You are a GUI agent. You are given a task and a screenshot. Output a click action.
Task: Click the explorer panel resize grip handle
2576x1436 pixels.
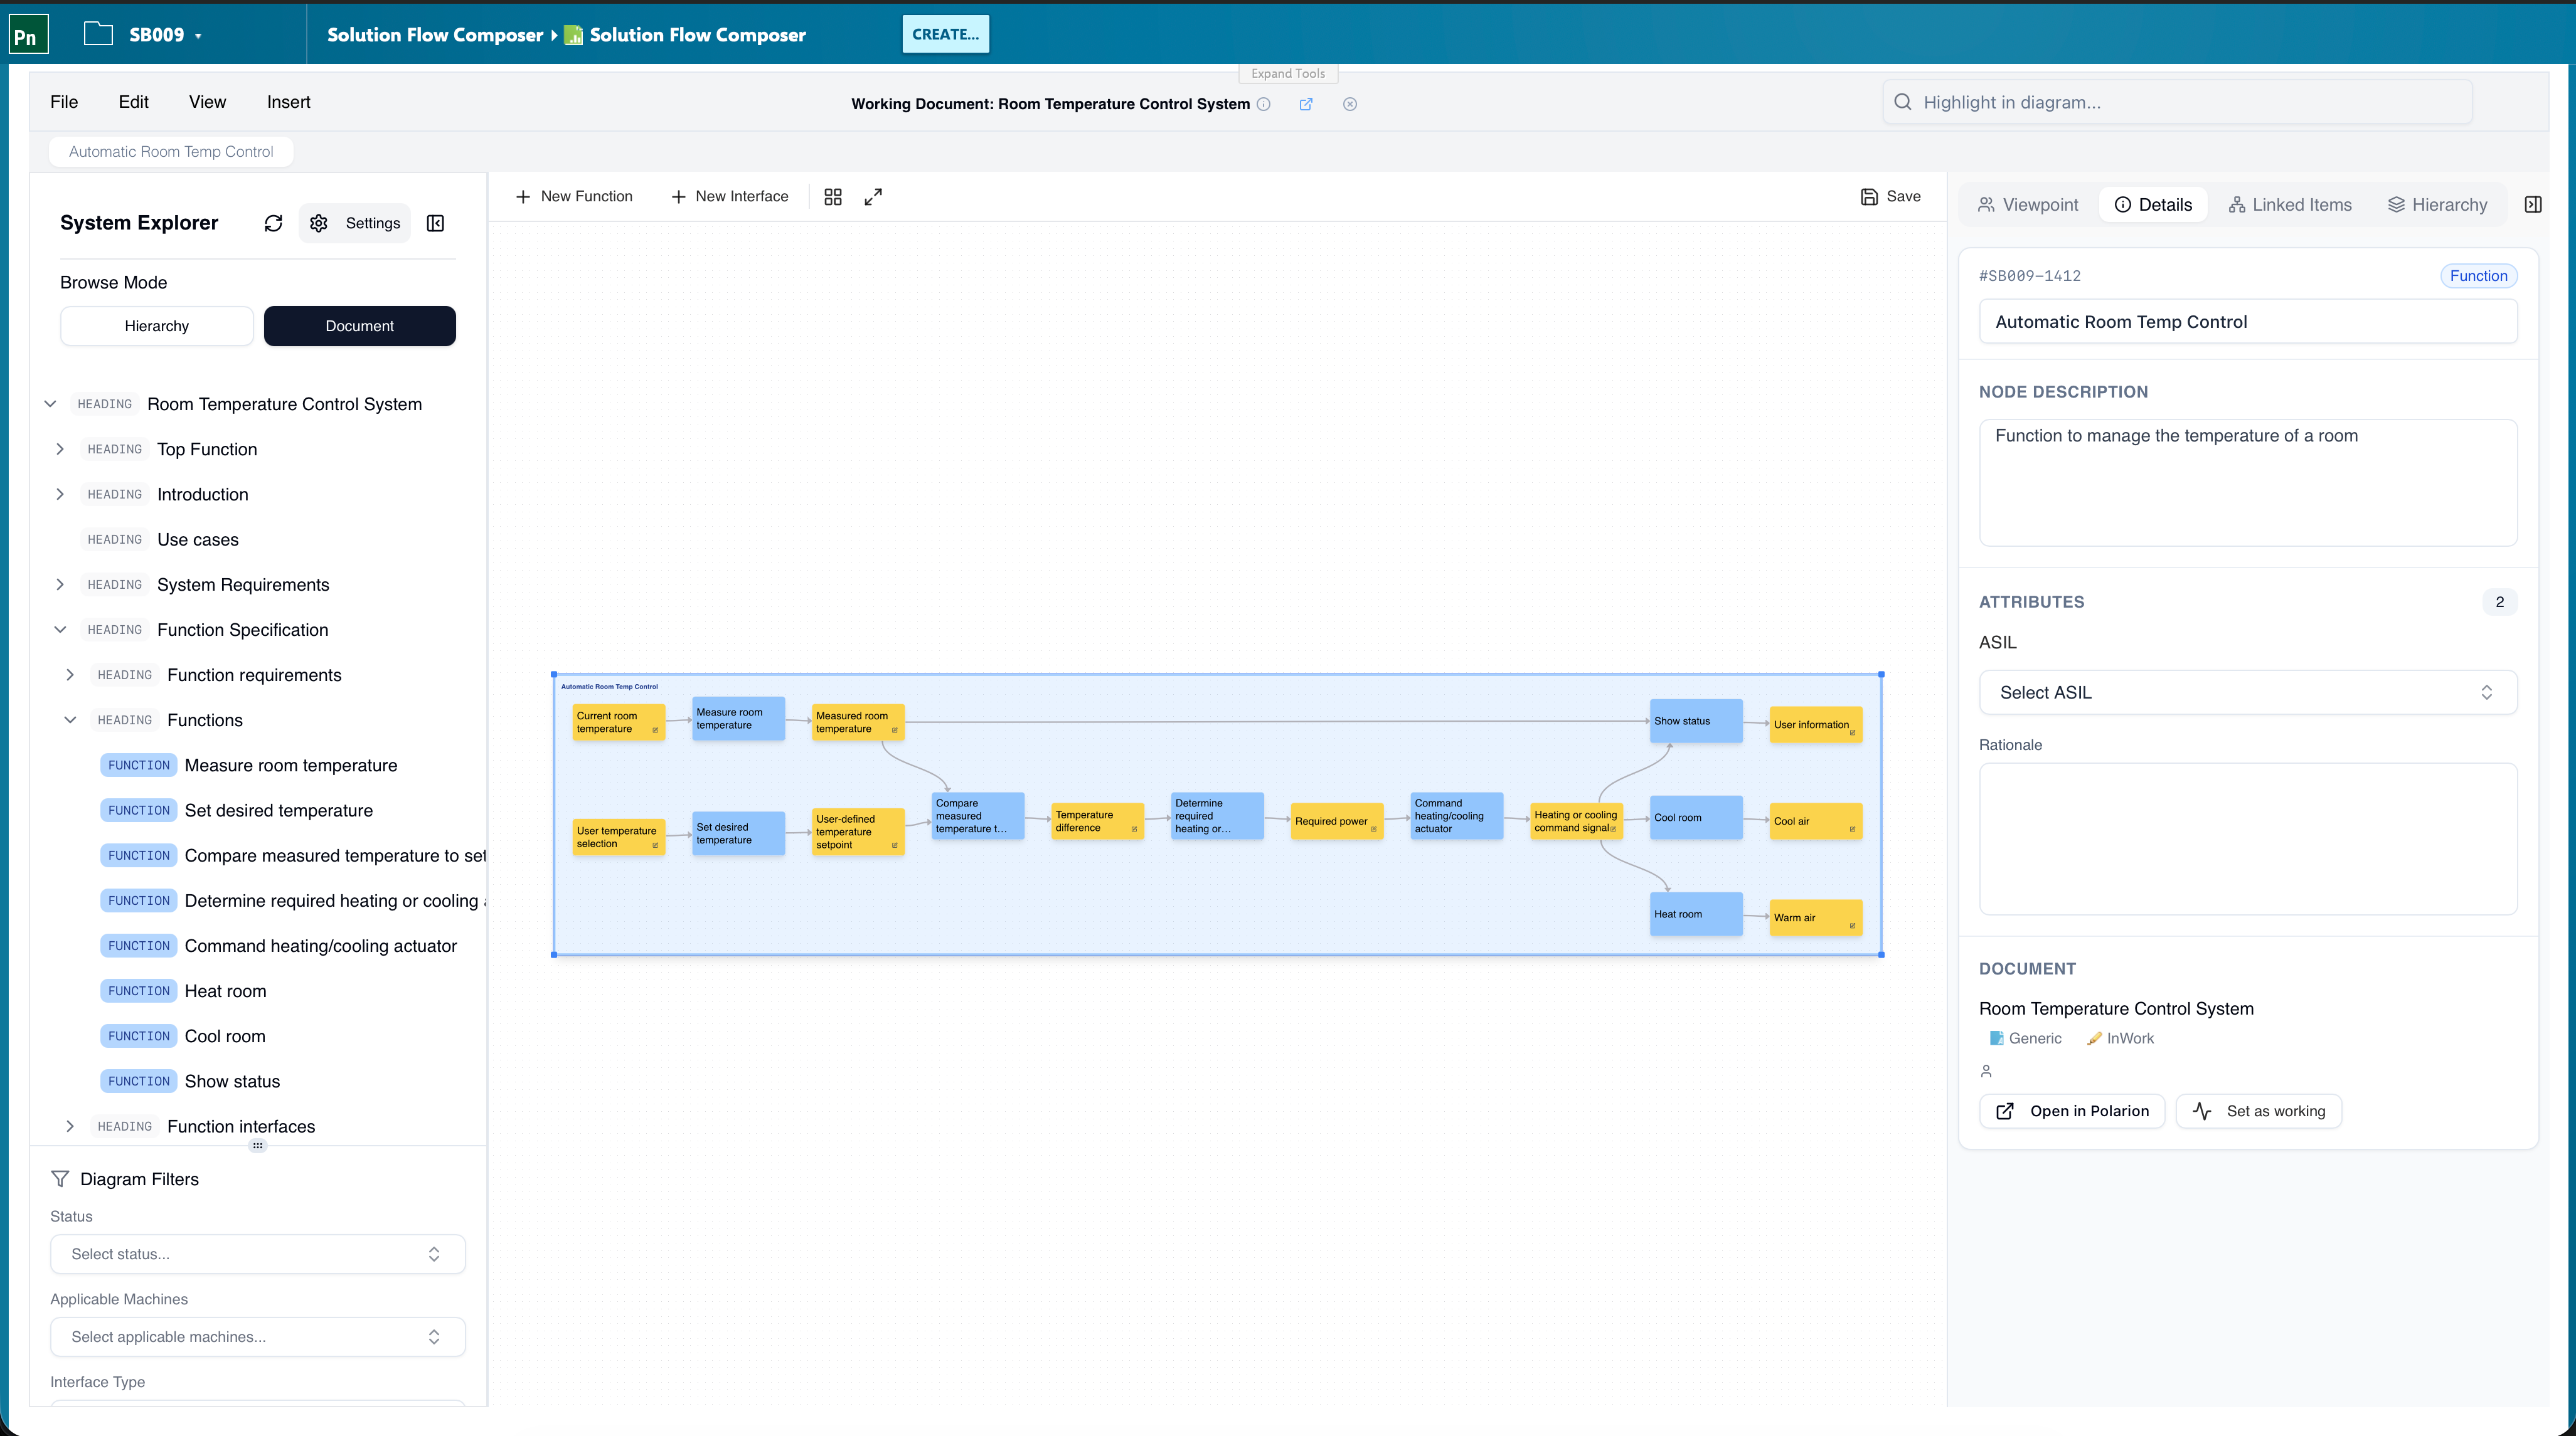coord(258,1145)
